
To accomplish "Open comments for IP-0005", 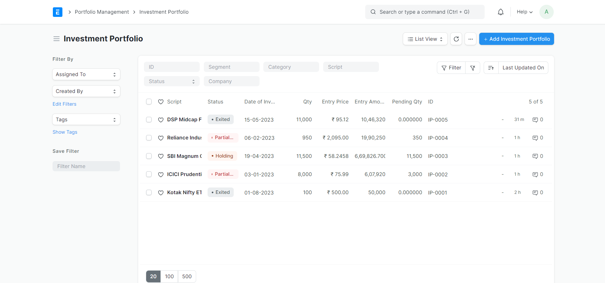I will pos(538,120).
